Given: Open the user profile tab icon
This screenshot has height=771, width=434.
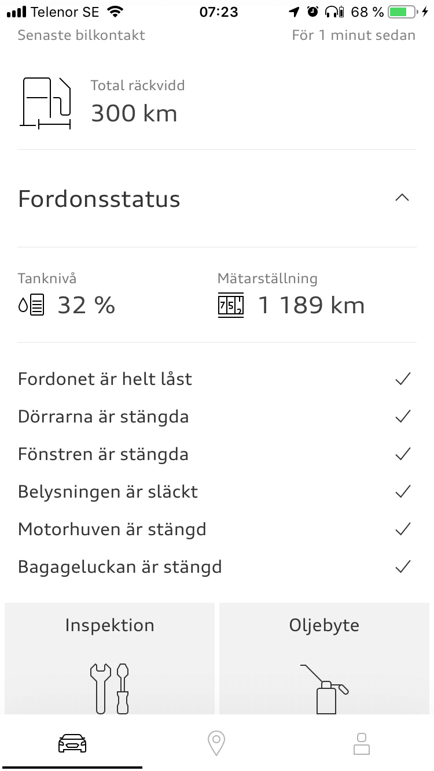Looking at the screenshot, I should (362, 743).
